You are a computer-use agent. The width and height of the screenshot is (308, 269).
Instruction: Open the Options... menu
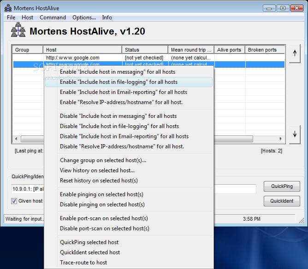pos(84,18)
